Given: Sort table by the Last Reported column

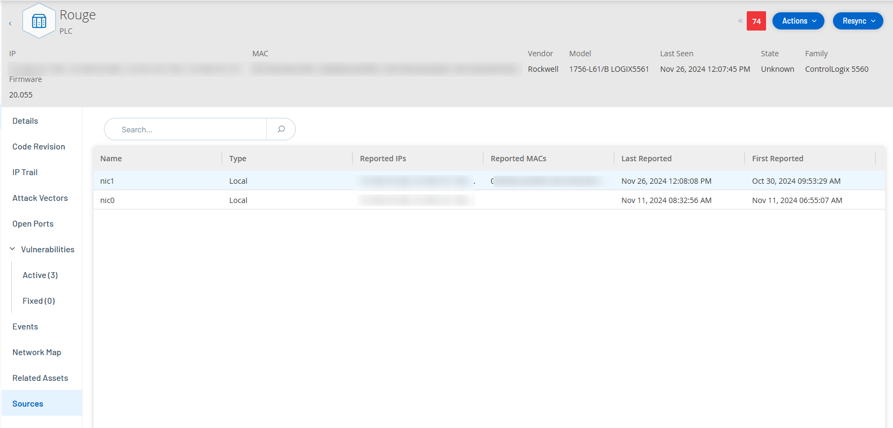Looking at the screenshot, I should tap(646, 159).
